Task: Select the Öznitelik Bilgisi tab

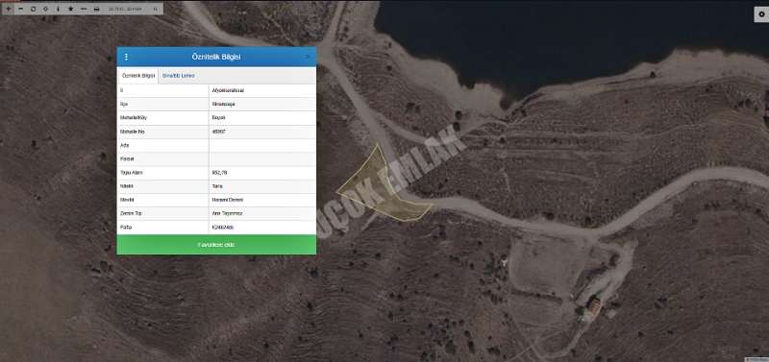Action: coord(138,76)
